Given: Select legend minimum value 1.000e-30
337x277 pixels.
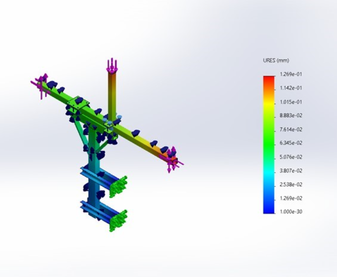Looking at the screenshot, I should tap(291, 212).
